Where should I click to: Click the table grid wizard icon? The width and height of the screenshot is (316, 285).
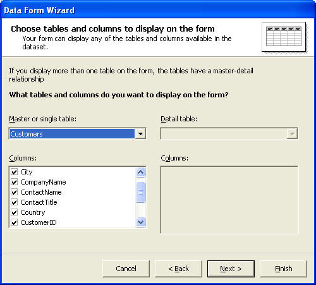284,37
